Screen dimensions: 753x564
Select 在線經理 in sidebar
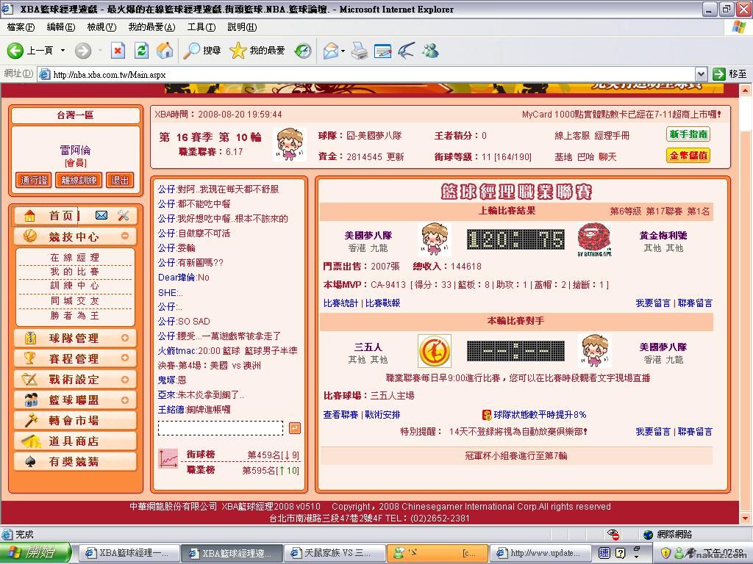pyautogui.click(x=75, y=258)
